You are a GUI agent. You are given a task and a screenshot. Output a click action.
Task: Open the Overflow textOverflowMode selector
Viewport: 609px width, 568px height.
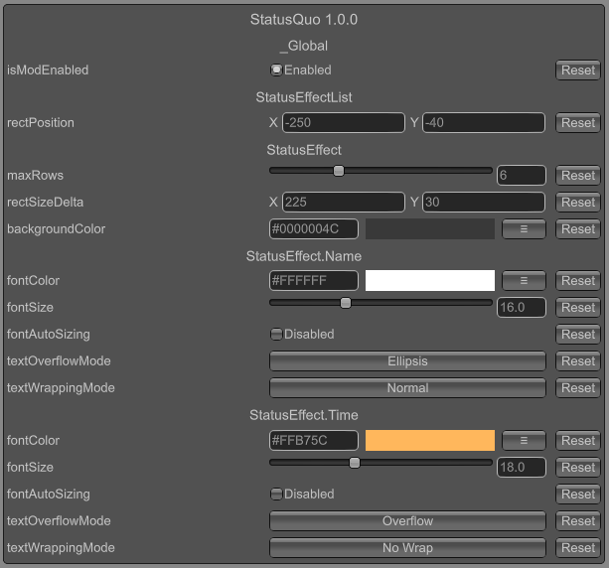tap(407, 521)
